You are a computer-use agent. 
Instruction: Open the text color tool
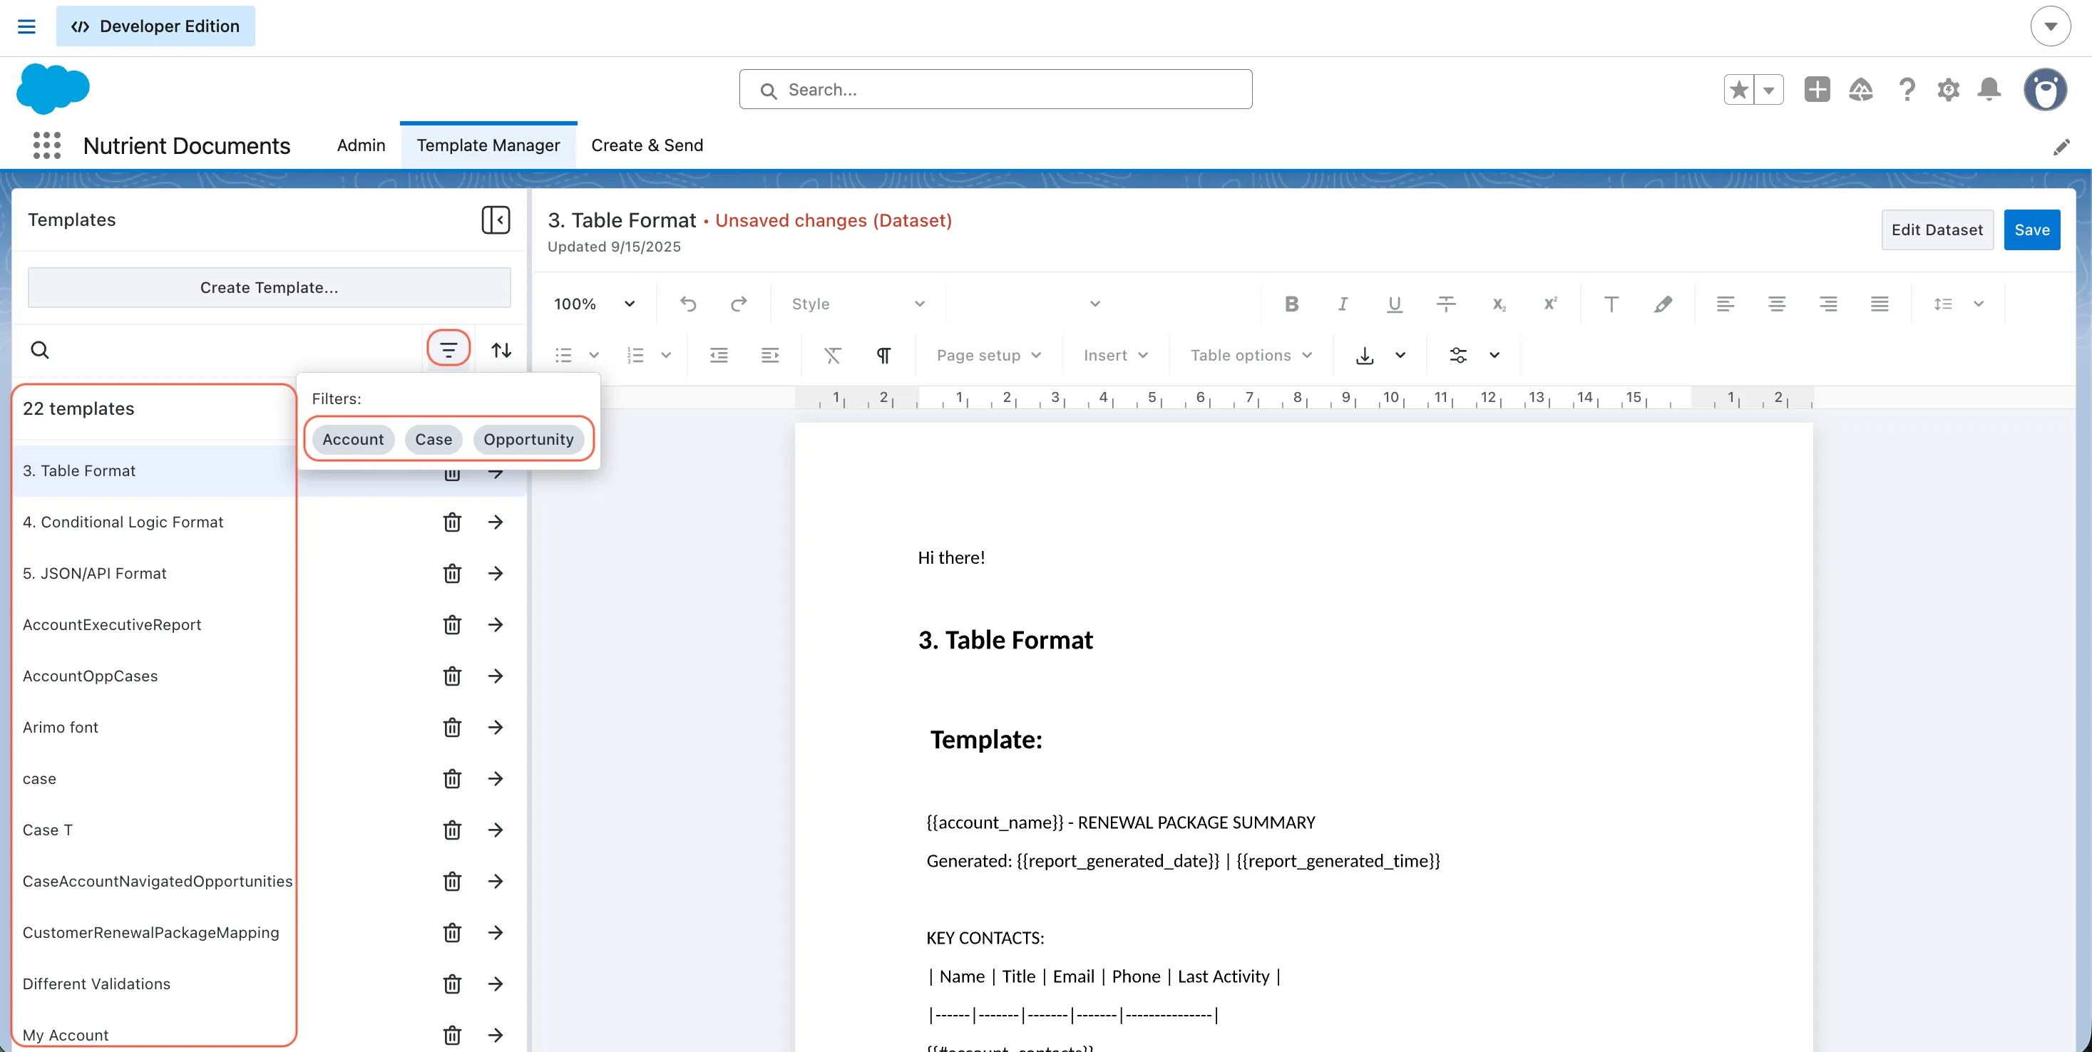[1611, 304]
